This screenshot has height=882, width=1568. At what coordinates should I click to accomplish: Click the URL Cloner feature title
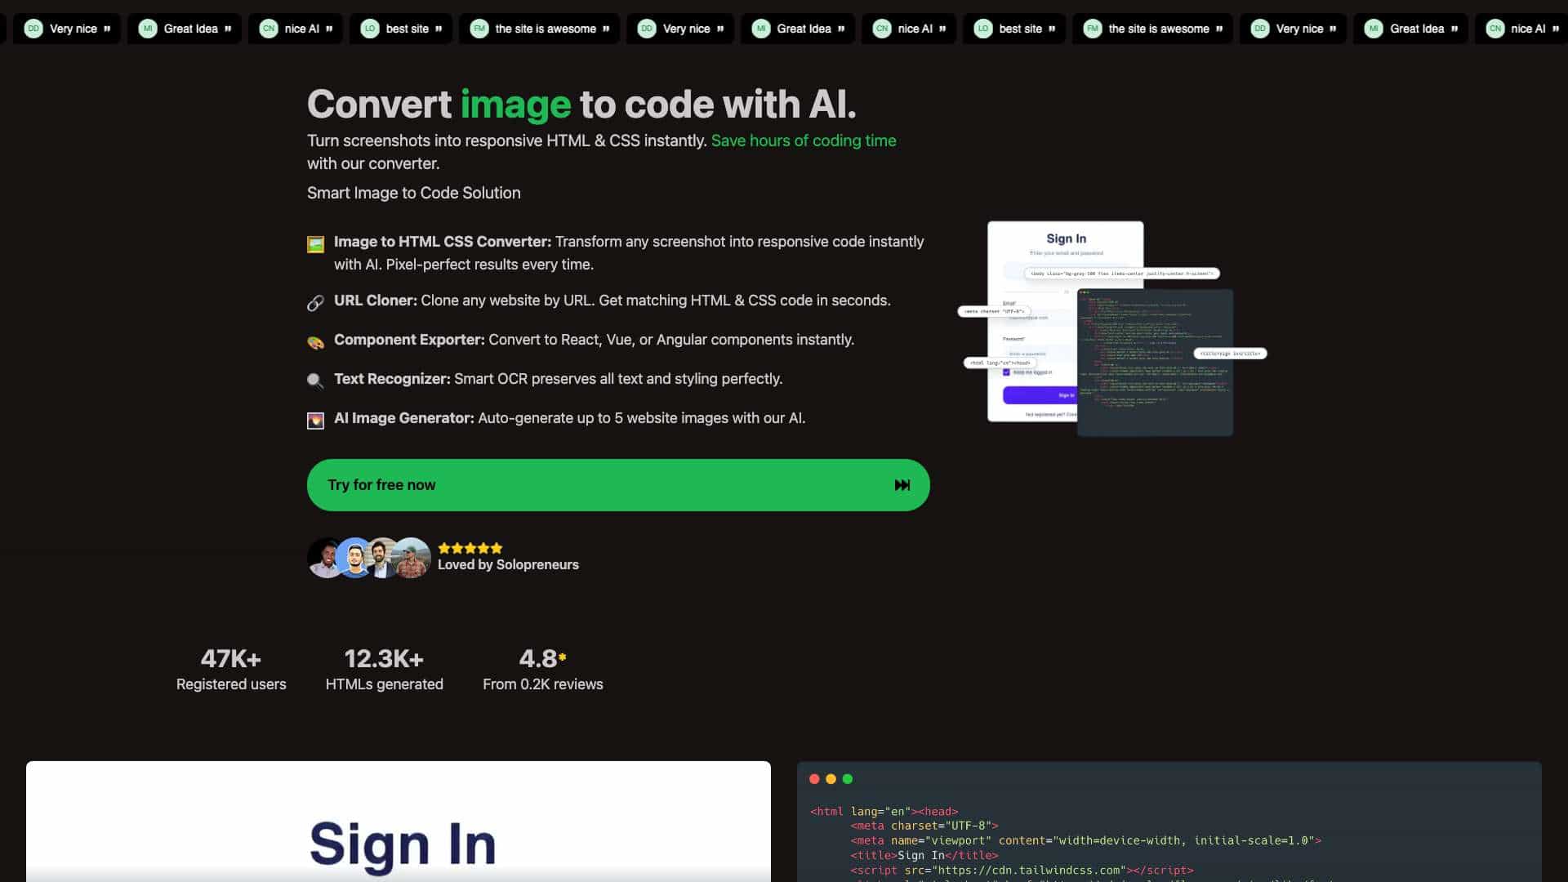[x=376, y=301]
